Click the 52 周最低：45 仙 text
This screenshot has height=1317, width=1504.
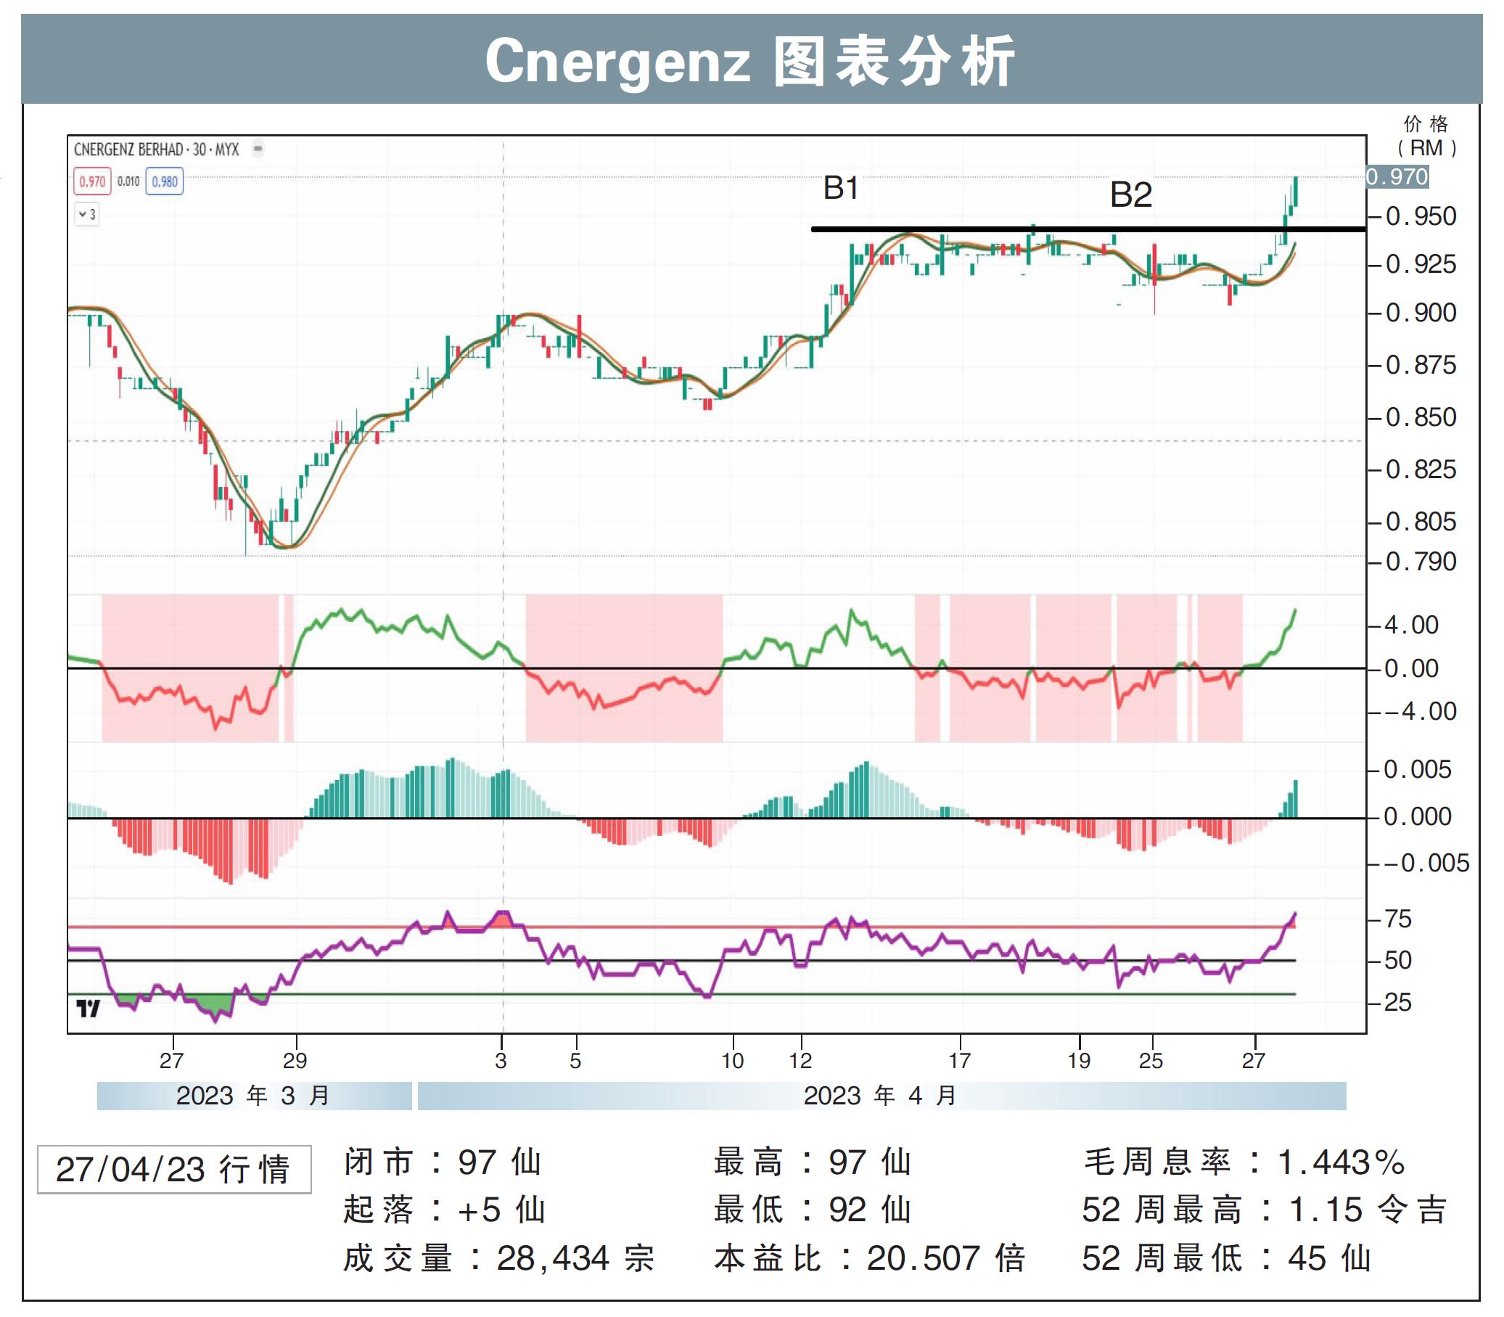pyautogui.click(x=1227, y=1258)
